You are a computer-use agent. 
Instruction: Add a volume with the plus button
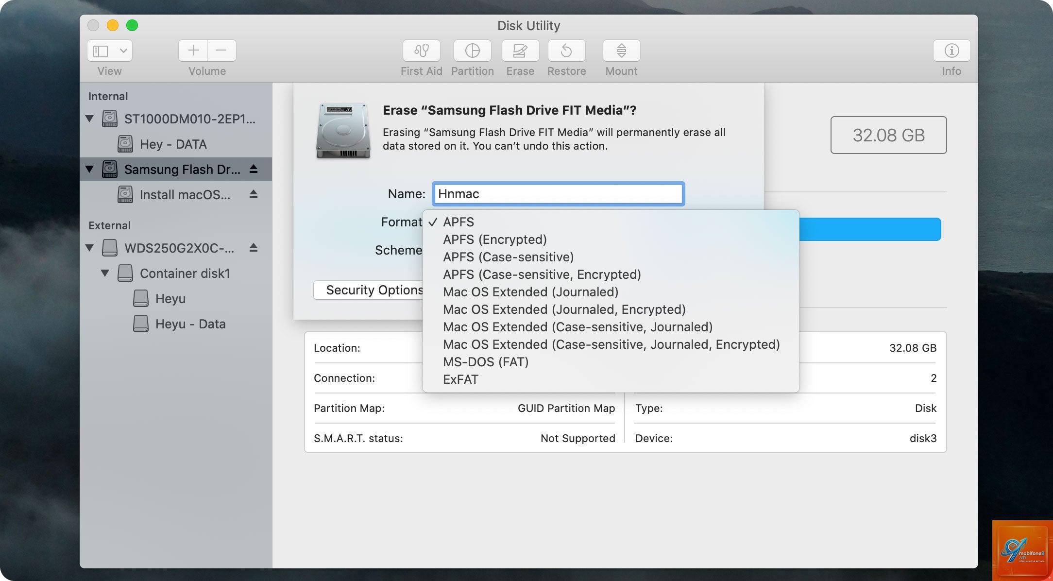point(193,51)
